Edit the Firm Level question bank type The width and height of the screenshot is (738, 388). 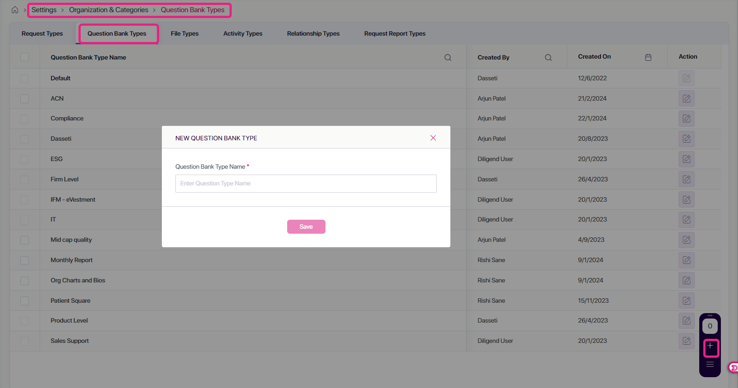687,179
